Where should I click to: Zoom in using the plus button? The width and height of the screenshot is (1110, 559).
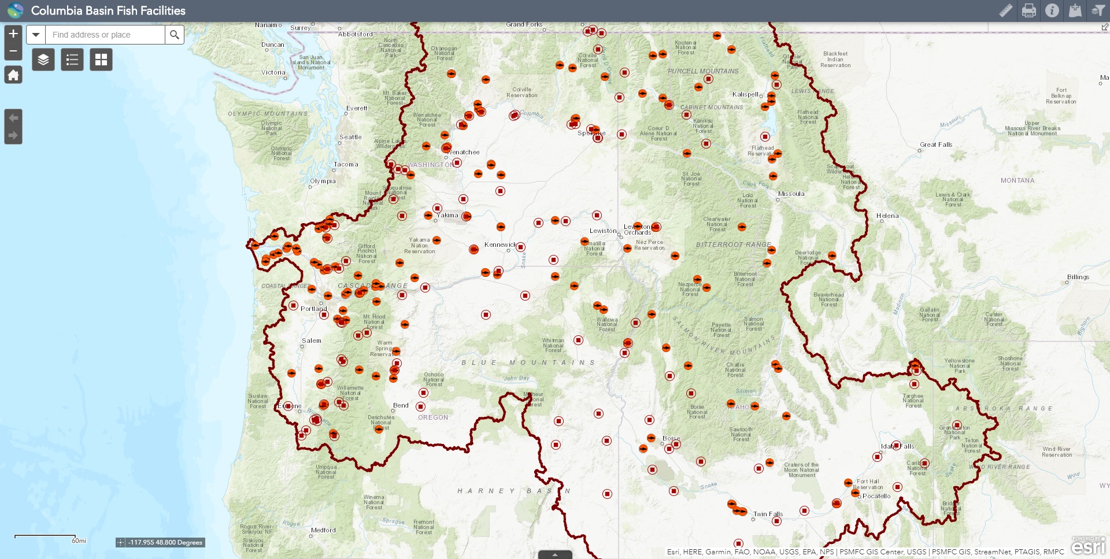13,34
